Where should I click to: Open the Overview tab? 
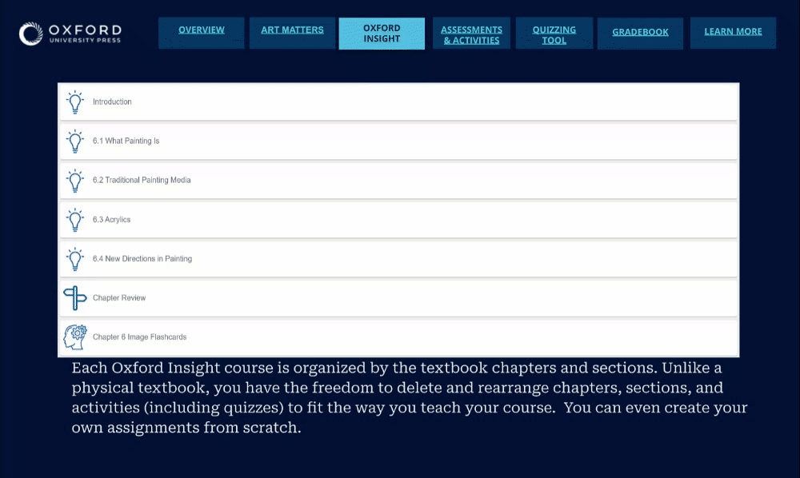click(202, 31)
